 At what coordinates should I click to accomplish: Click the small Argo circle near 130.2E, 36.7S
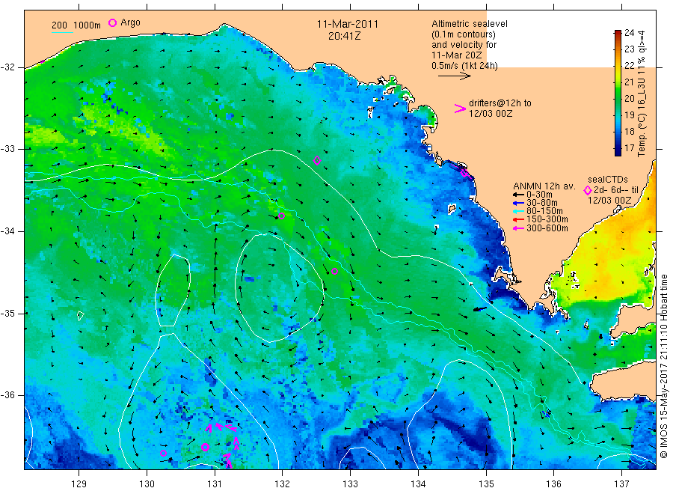click(x=163, y=453)
